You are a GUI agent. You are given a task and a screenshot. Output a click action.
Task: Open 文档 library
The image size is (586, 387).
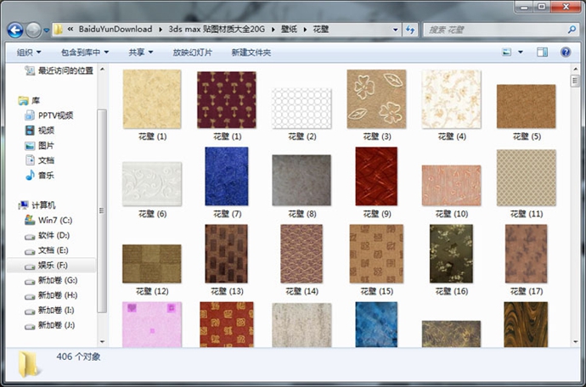40,160
